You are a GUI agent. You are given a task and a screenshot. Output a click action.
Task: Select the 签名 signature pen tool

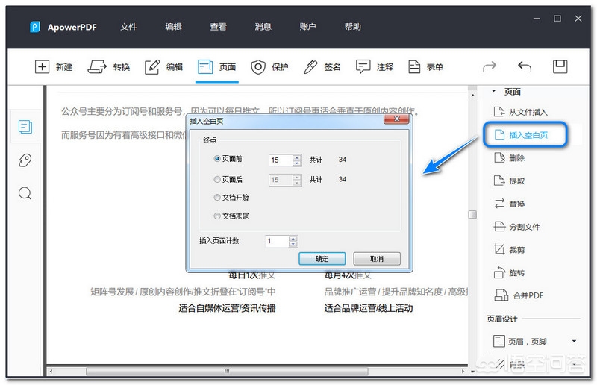click(322, 67)
